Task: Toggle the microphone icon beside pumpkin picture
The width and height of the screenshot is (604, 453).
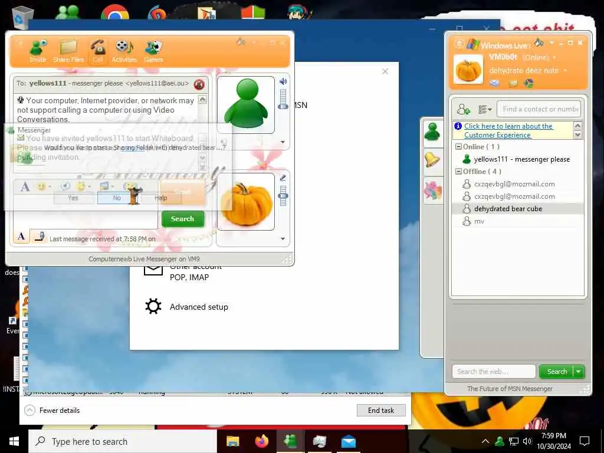Action: (283, 178)
